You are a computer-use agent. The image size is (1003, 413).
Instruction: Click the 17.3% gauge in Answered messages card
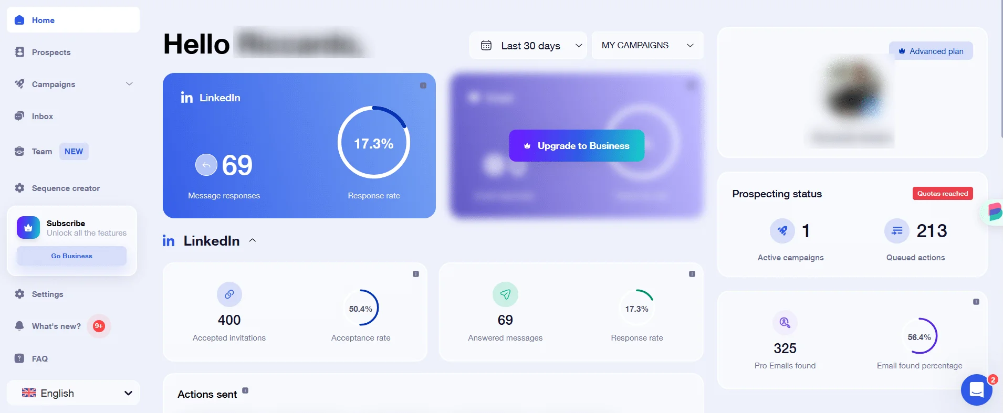[636, 309]
